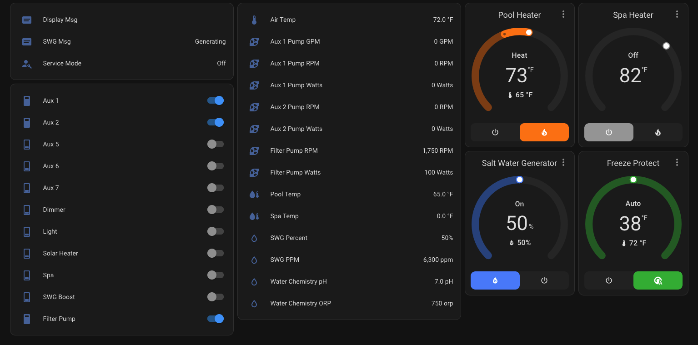Open the Water Chemistry pH entry
The width and height of the screenshot is (698, 345).
[x=349, y=281]
